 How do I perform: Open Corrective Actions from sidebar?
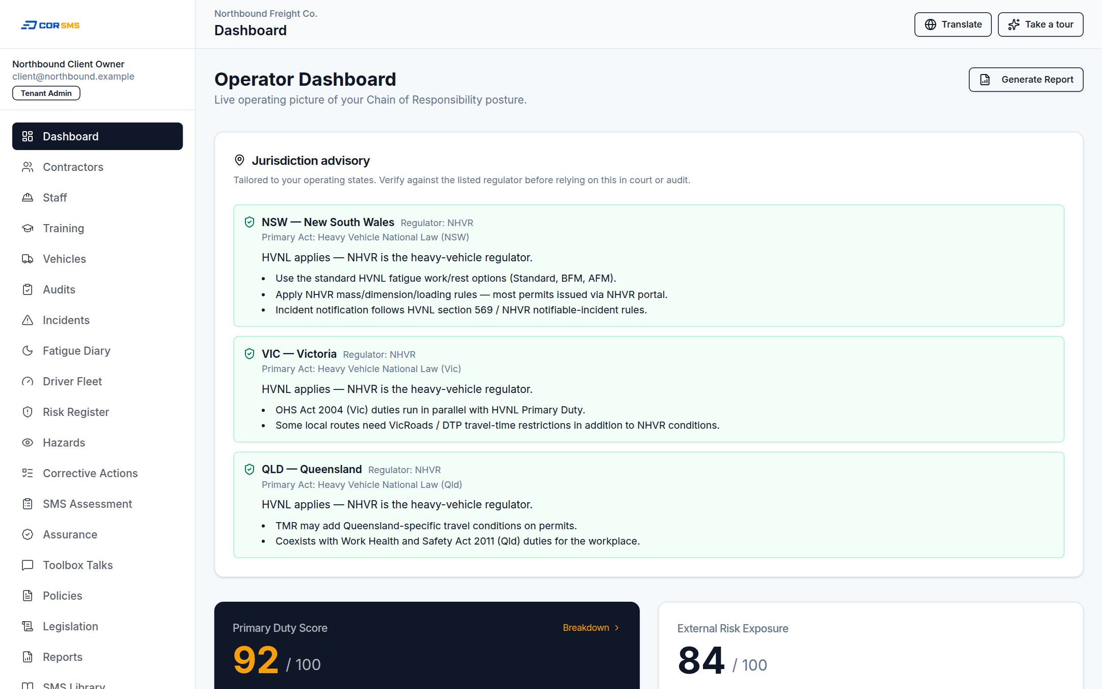coord(97,473)
